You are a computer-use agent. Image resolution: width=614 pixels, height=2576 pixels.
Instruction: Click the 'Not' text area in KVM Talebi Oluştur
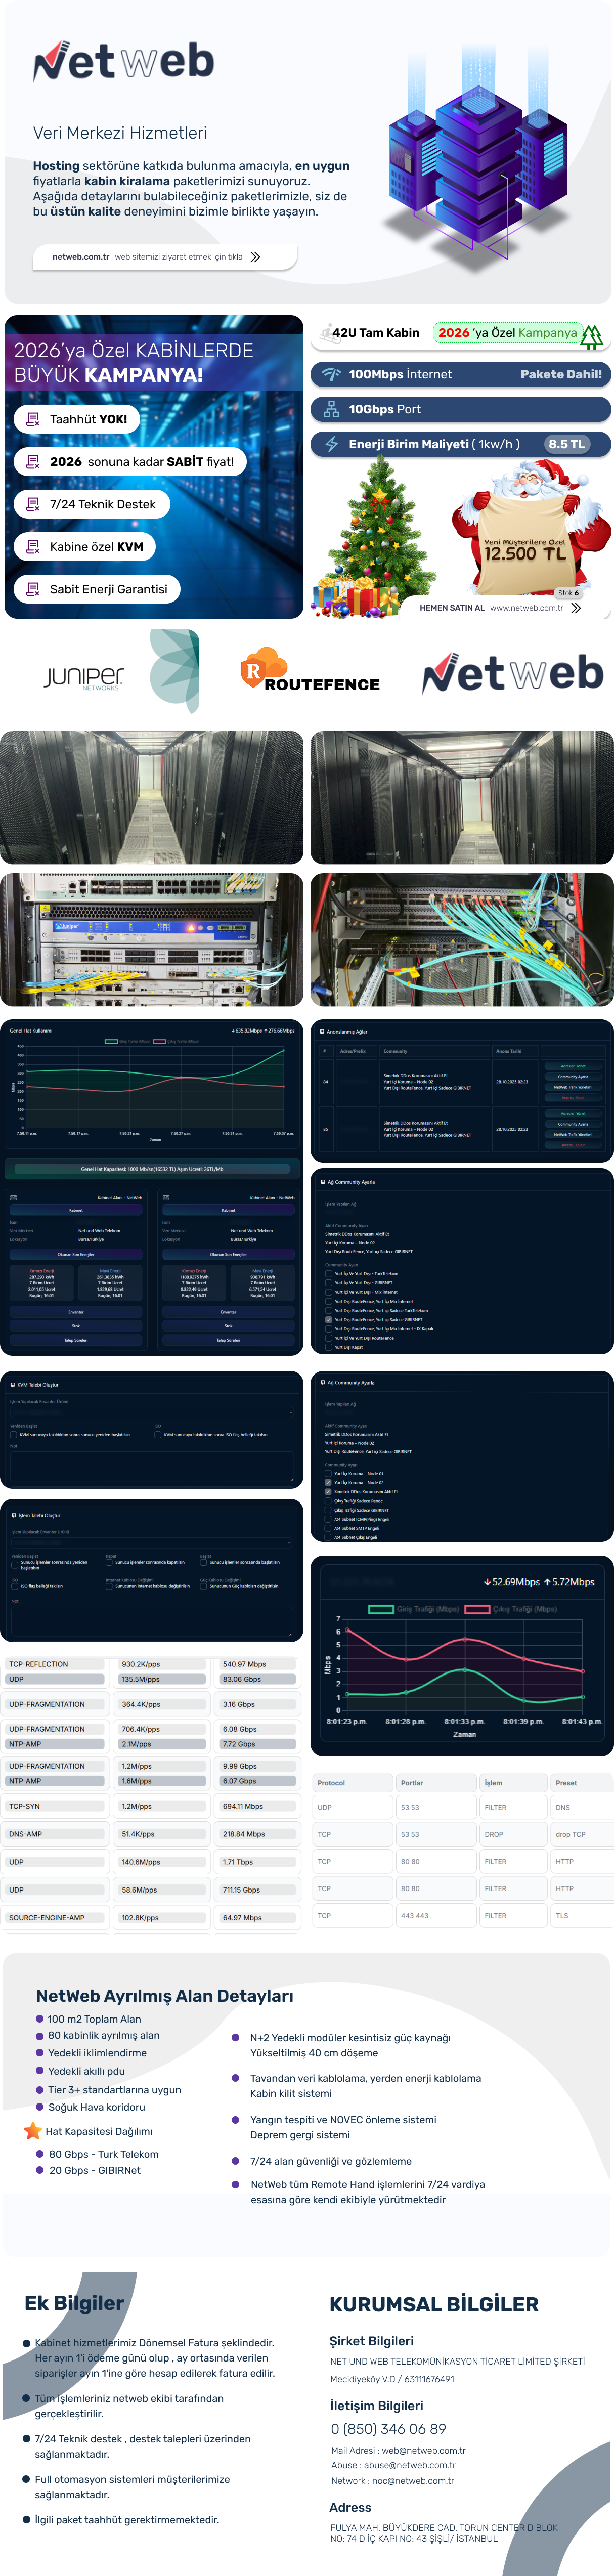[152, 1467]
